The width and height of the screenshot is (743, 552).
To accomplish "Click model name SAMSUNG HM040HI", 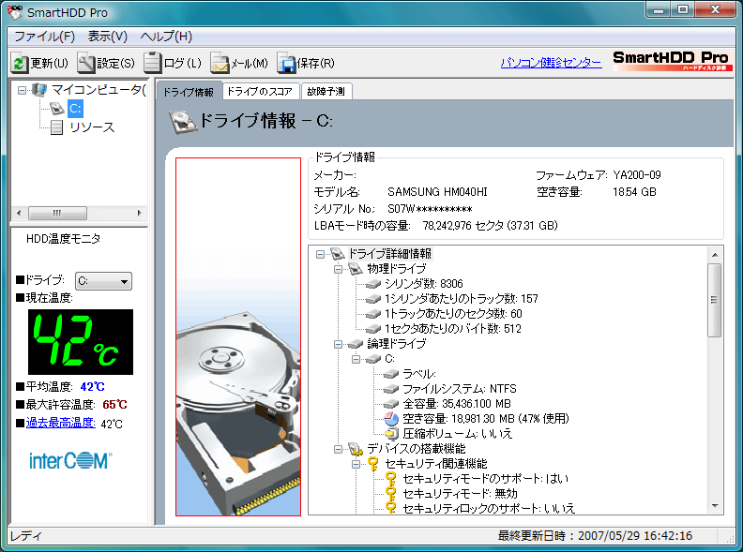I will pos(437,192).
